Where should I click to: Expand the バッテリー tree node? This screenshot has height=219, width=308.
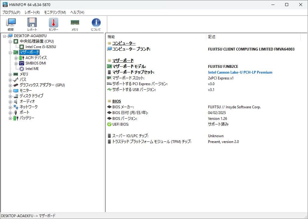pos(10,118)
